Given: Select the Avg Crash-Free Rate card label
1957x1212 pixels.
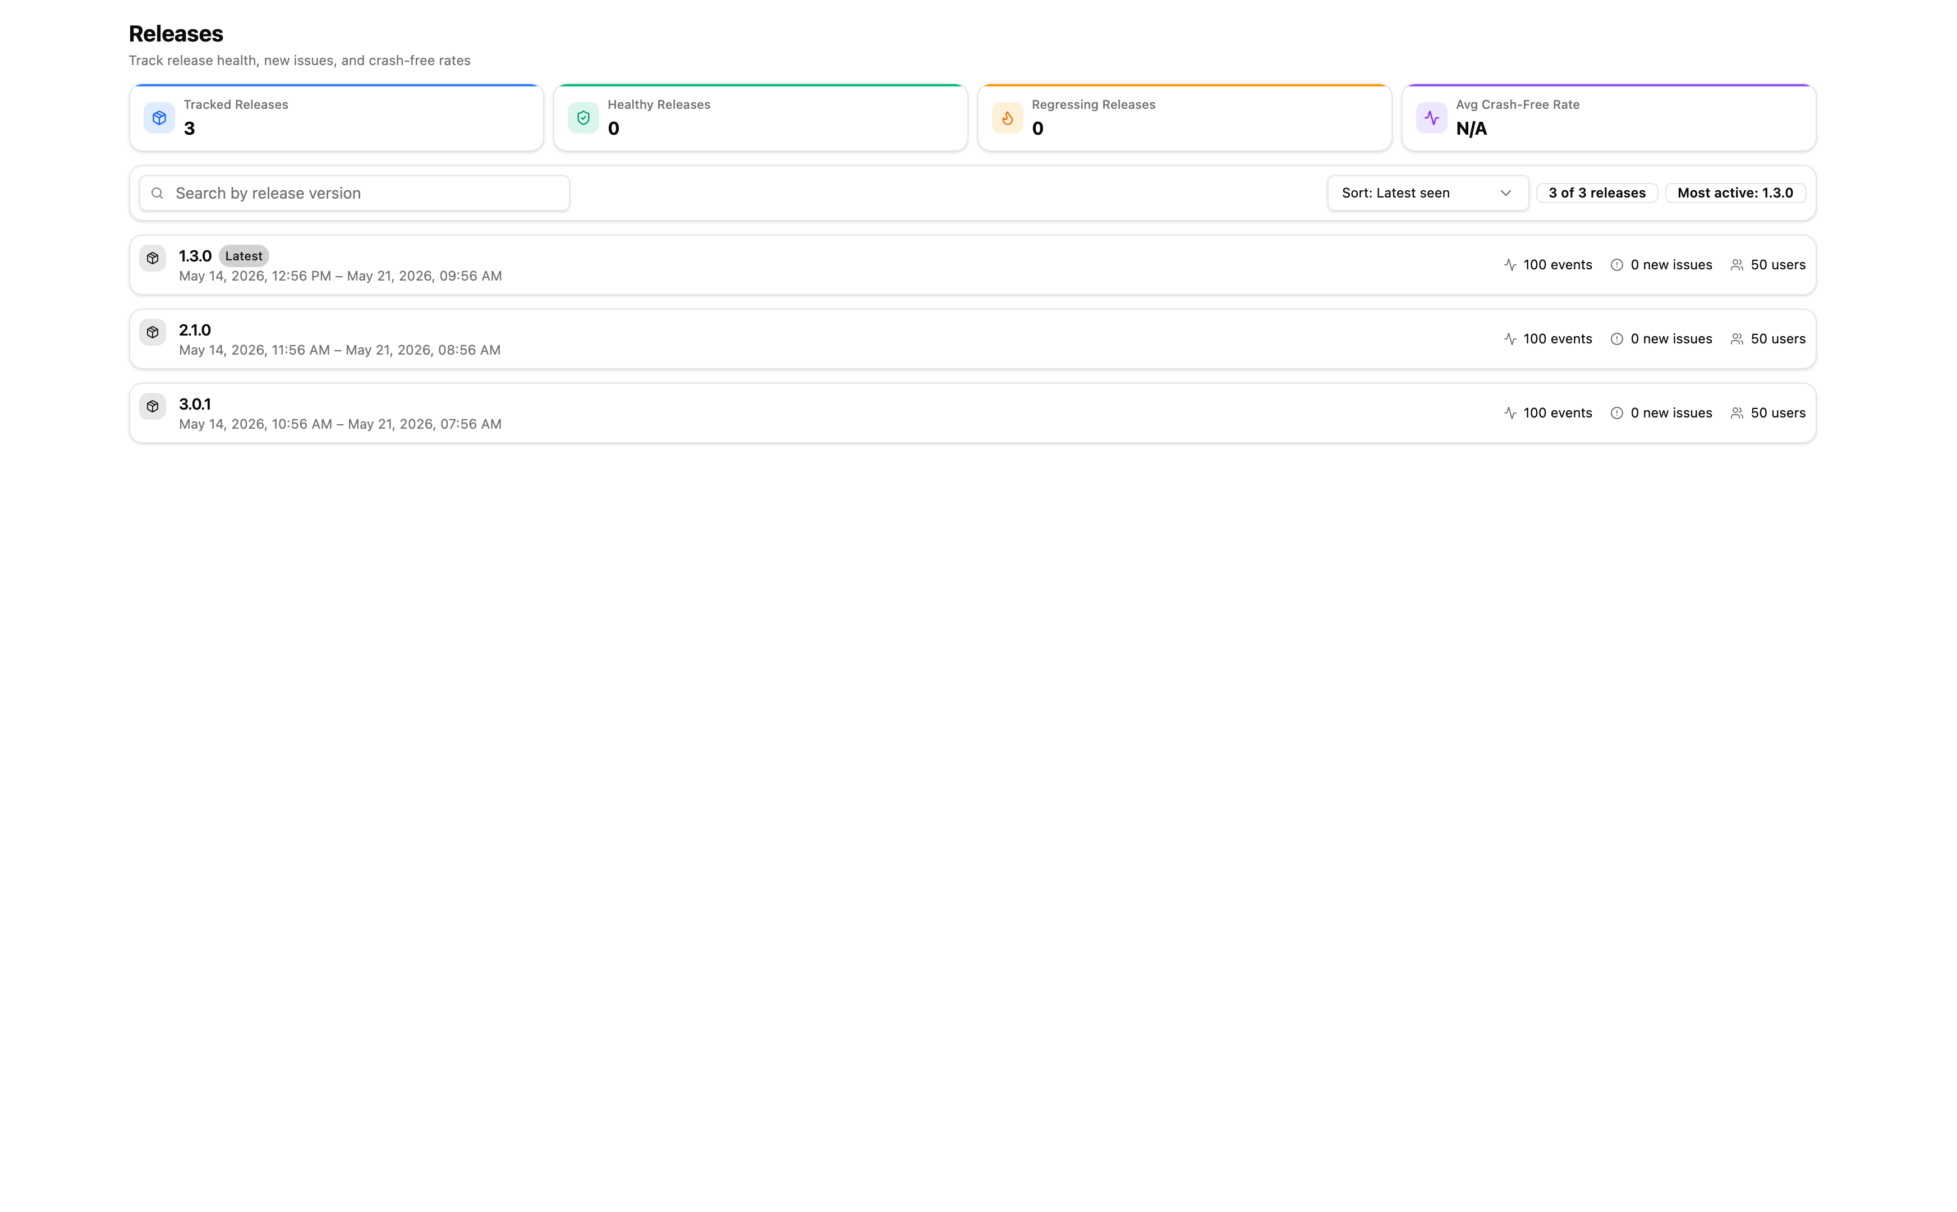Looking at the screenshot, I should 1517,104.
